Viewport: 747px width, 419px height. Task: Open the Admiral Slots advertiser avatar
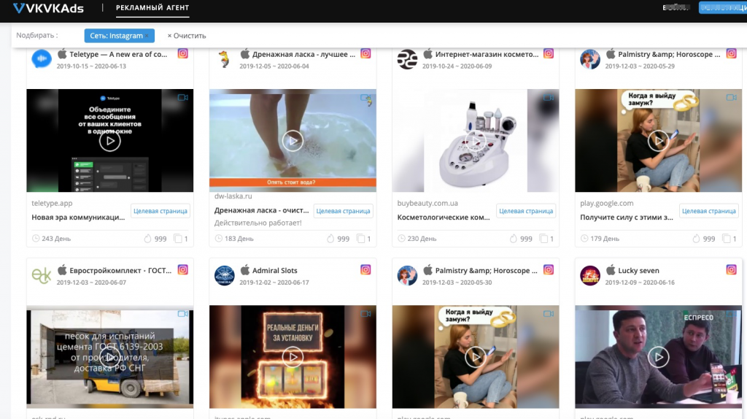point(224,275)
